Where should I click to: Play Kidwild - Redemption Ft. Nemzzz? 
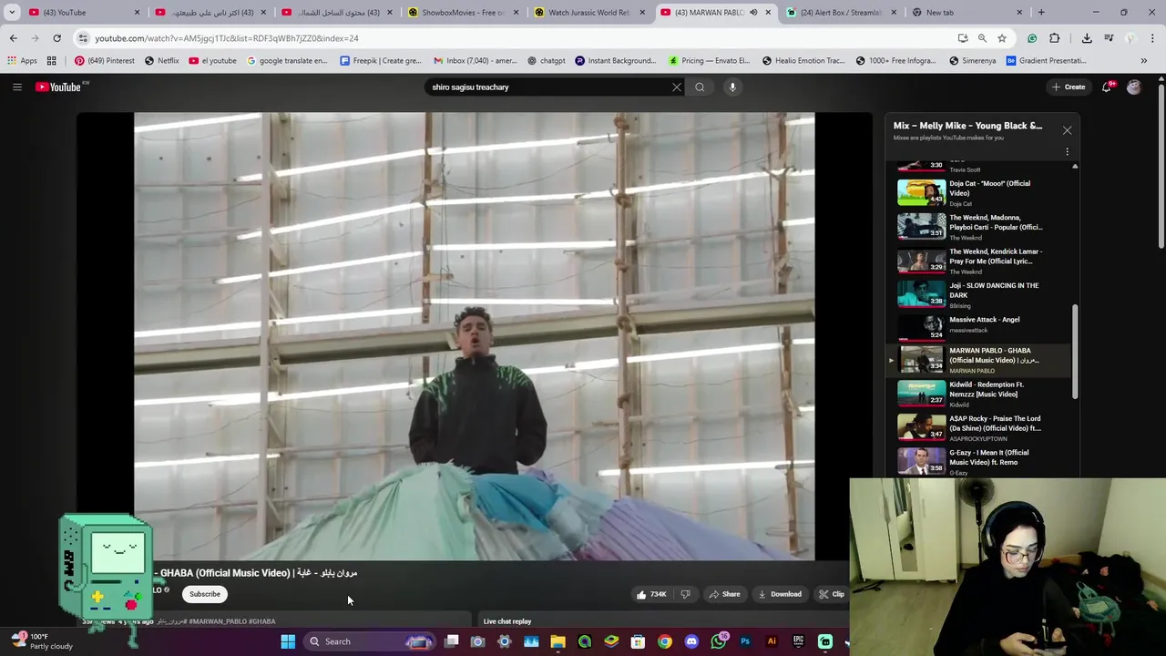(x=980, y=394)
